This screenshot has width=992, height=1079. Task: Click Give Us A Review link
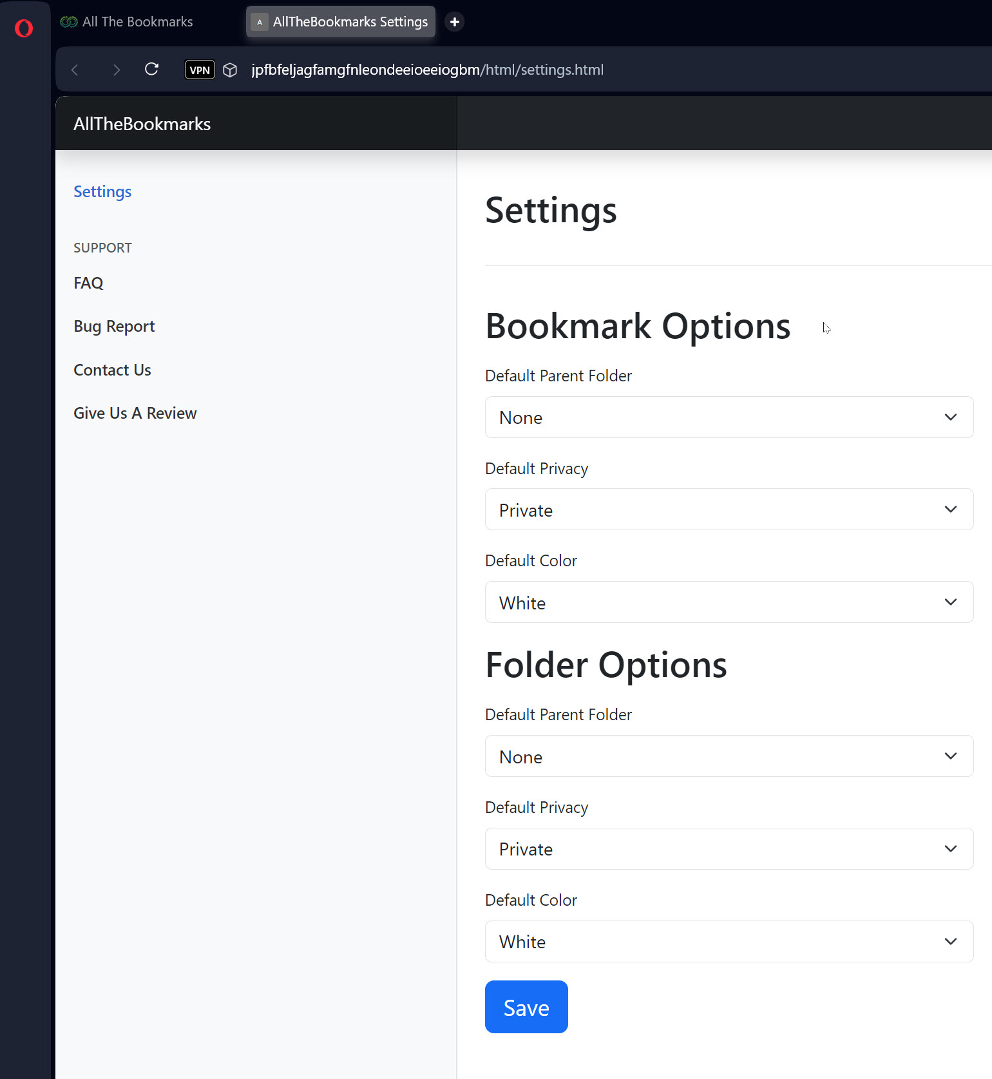pos(135,414)
